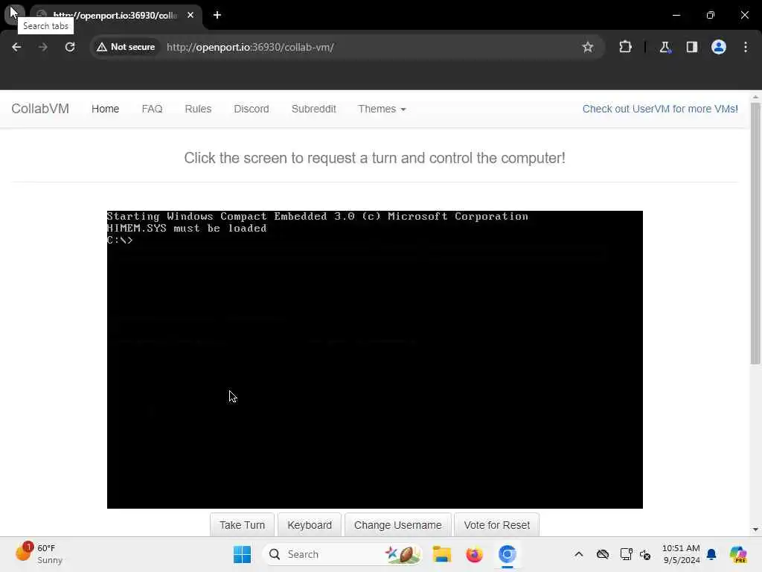The height and width of the screenshot is (572, 762).
Task: Open Chrome Labs flask icon
Action: [665, 47]
